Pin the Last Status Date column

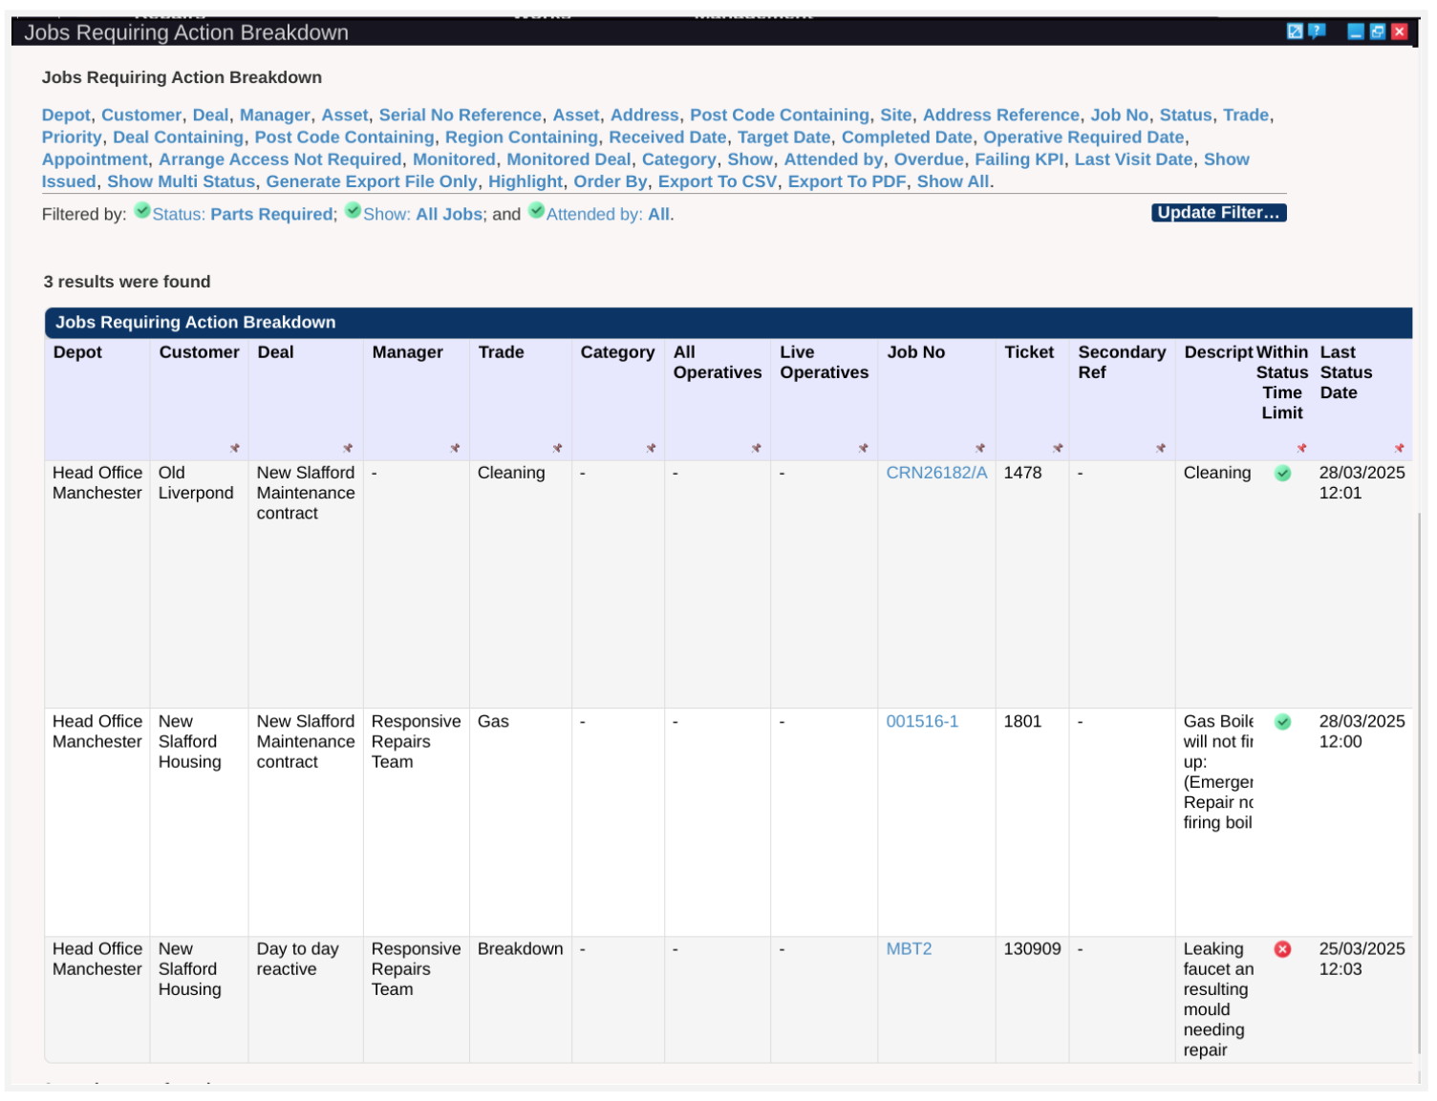1399,448
